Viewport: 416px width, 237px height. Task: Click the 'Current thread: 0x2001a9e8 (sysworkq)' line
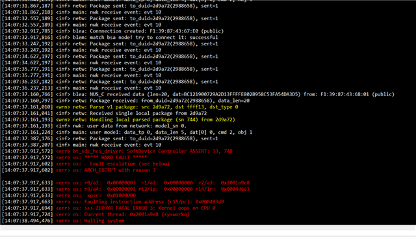click(96, 214)
